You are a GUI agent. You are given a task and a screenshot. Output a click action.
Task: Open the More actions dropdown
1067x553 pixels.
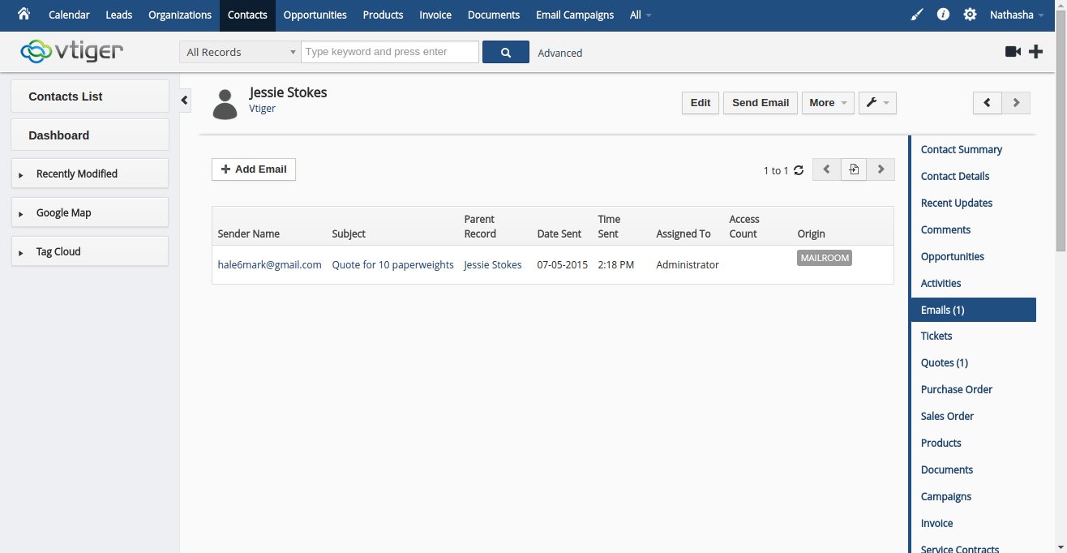point(827,103)
